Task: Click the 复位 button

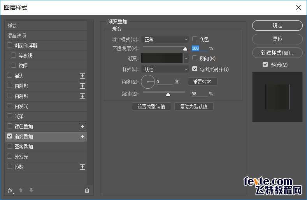Action: click(x=277, y=39)
